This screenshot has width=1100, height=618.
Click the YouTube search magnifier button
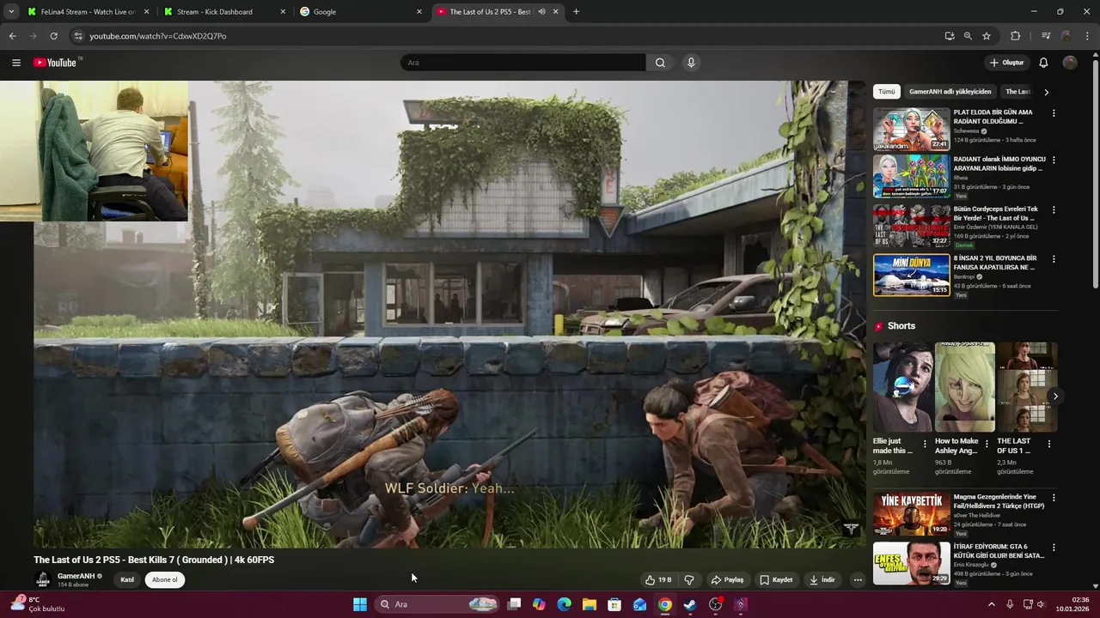660,63
